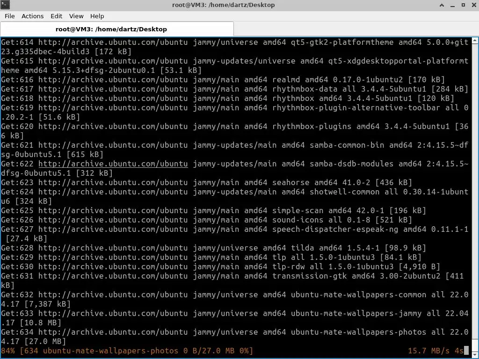The image size is (479, 359).
Task: Click 'qt5-xdgdesktopportal-platformt' on Get:615 line
Action: tap(399, 61)
